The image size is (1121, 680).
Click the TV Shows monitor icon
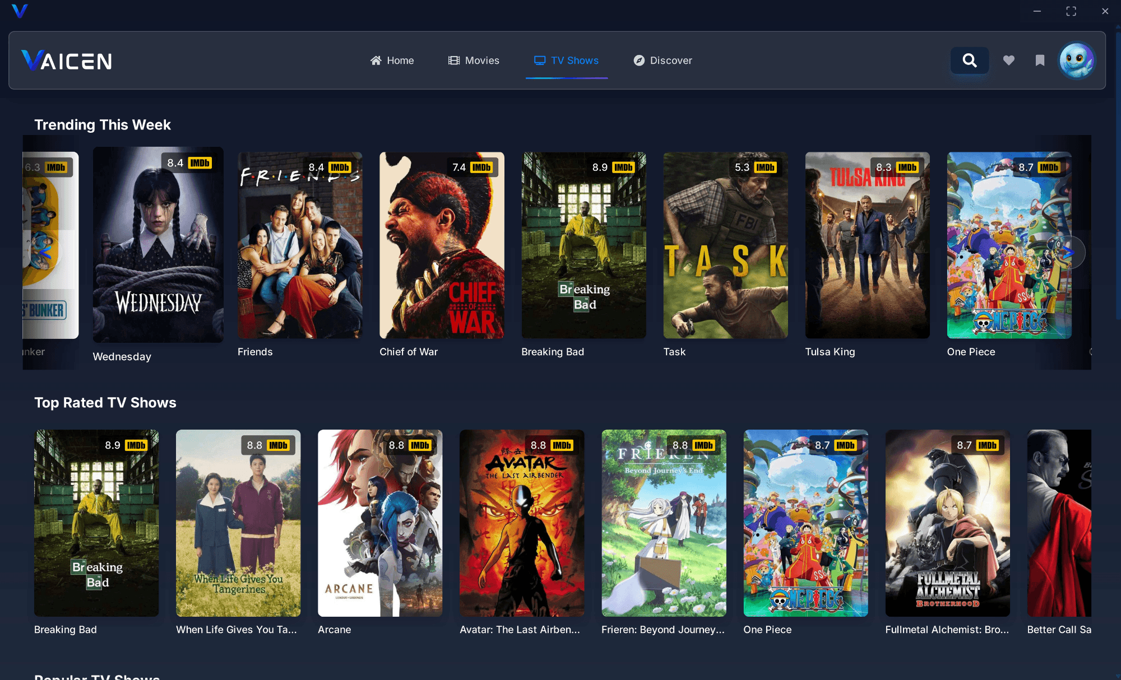tap(539, 60)
